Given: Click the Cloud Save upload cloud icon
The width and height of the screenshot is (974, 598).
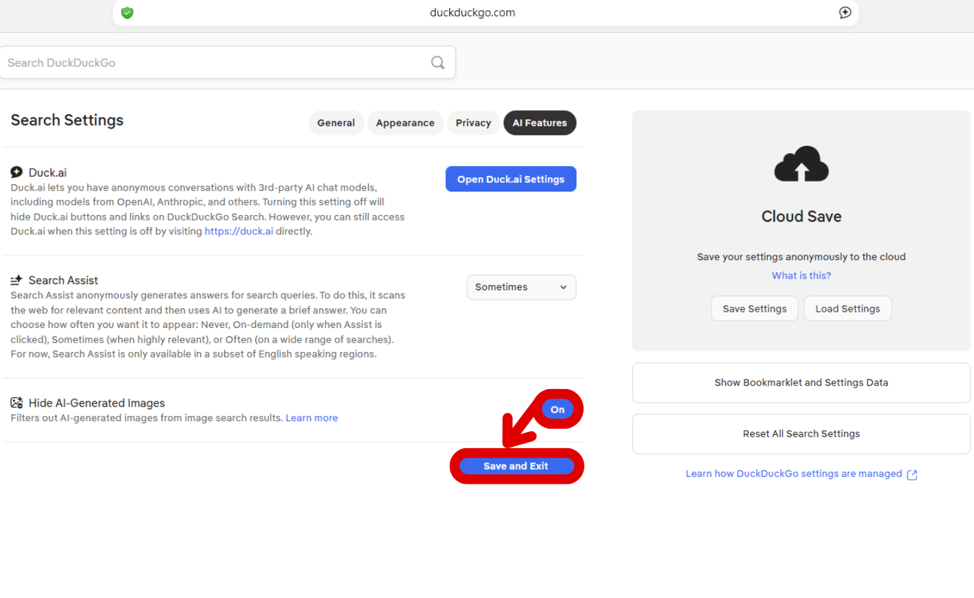Looking at the screenshot, I should coord(801,163).
